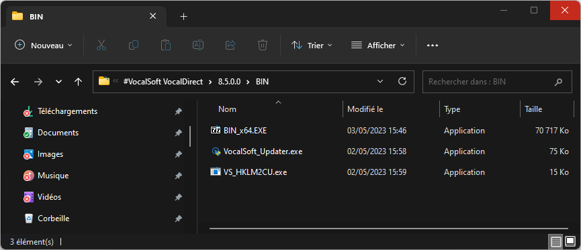
Task: Click the Paste clipboard icon
Action: (x=166, y=45)
